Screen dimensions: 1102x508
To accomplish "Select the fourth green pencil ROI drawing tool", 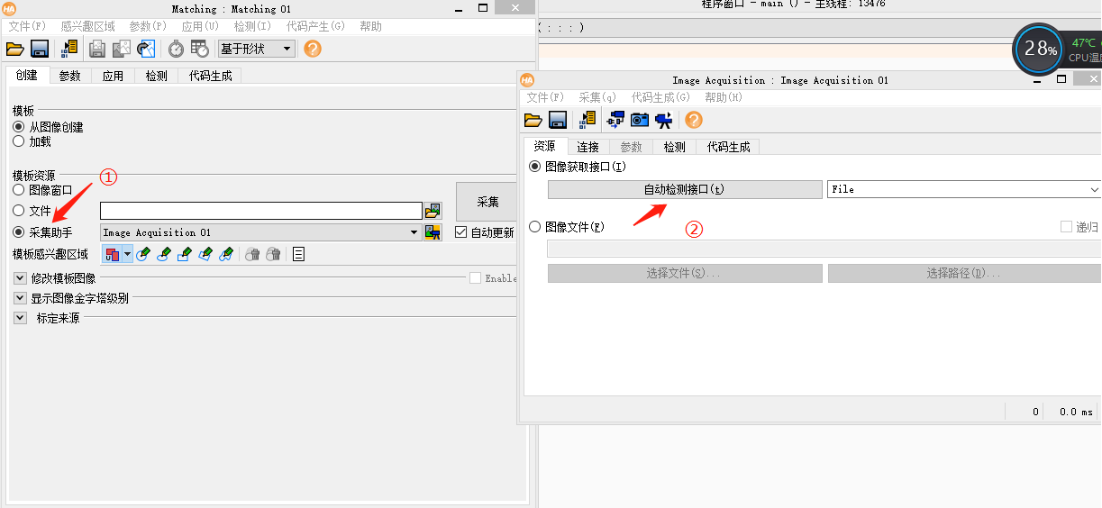I will coord(205,254).
